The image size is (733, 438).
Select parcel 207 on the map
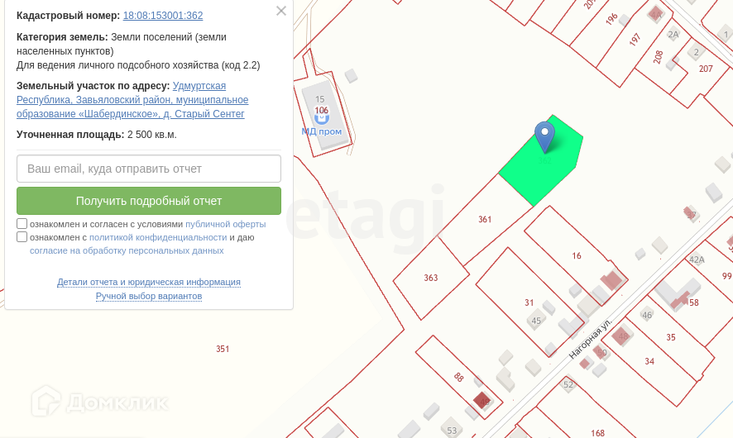tap(706, 69)
